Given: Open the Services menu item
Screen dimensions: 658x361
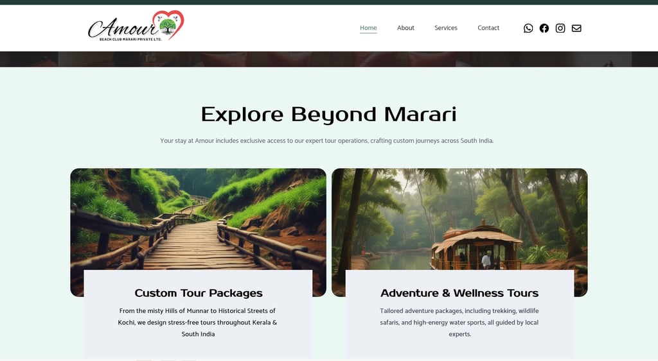Looking at the screenshot, I should coord(446,28).
